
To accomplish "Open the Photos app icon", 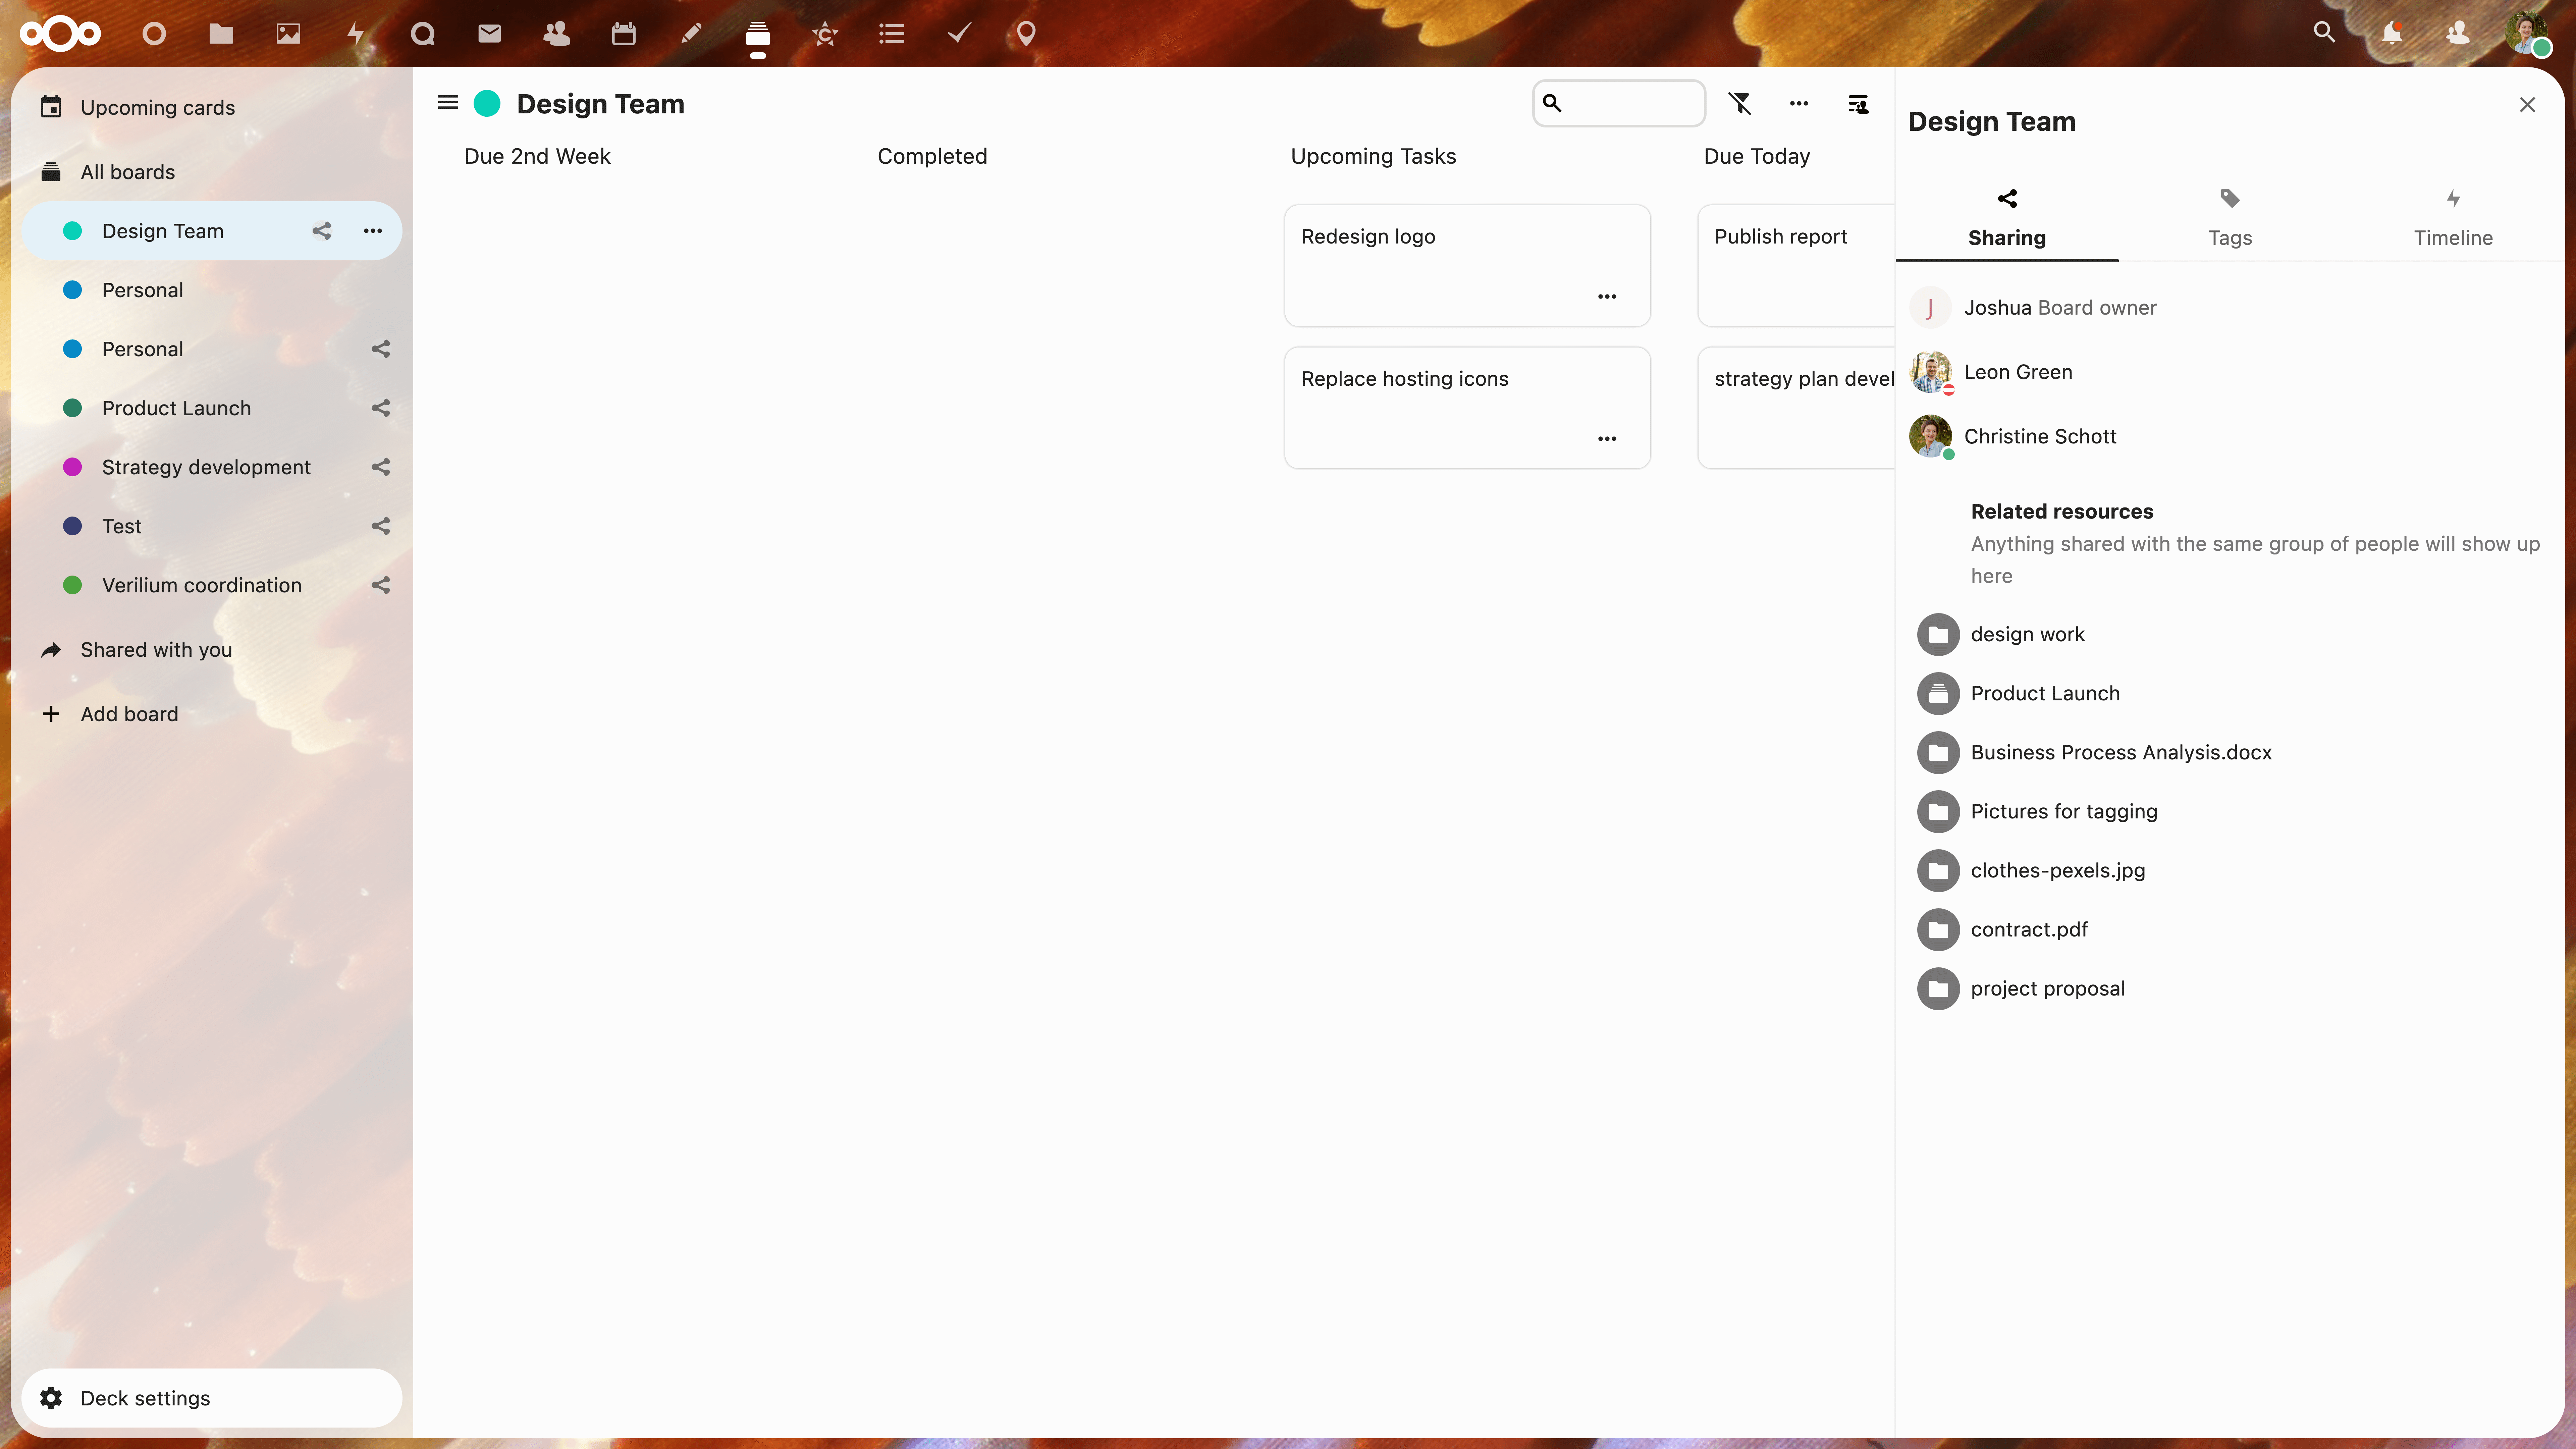I will (288, 34).
